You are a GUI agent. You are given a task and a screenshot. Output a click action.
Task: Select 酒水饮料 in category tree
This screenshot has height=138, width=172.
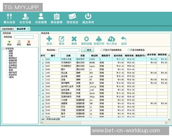coord(13,68)
